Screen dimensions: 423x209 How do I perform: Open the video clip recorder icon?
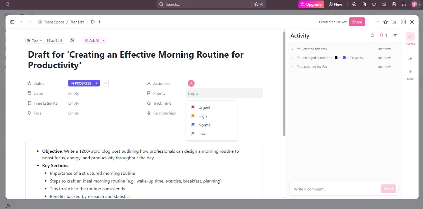(x=374, y=4)
